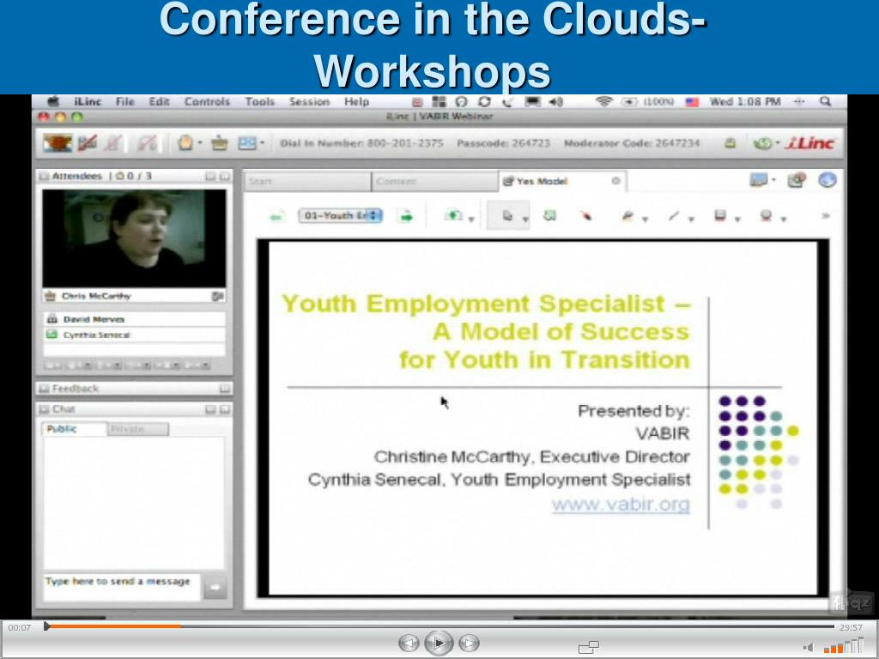Click Chris McCarthy's webcam video

coord(134,239)
